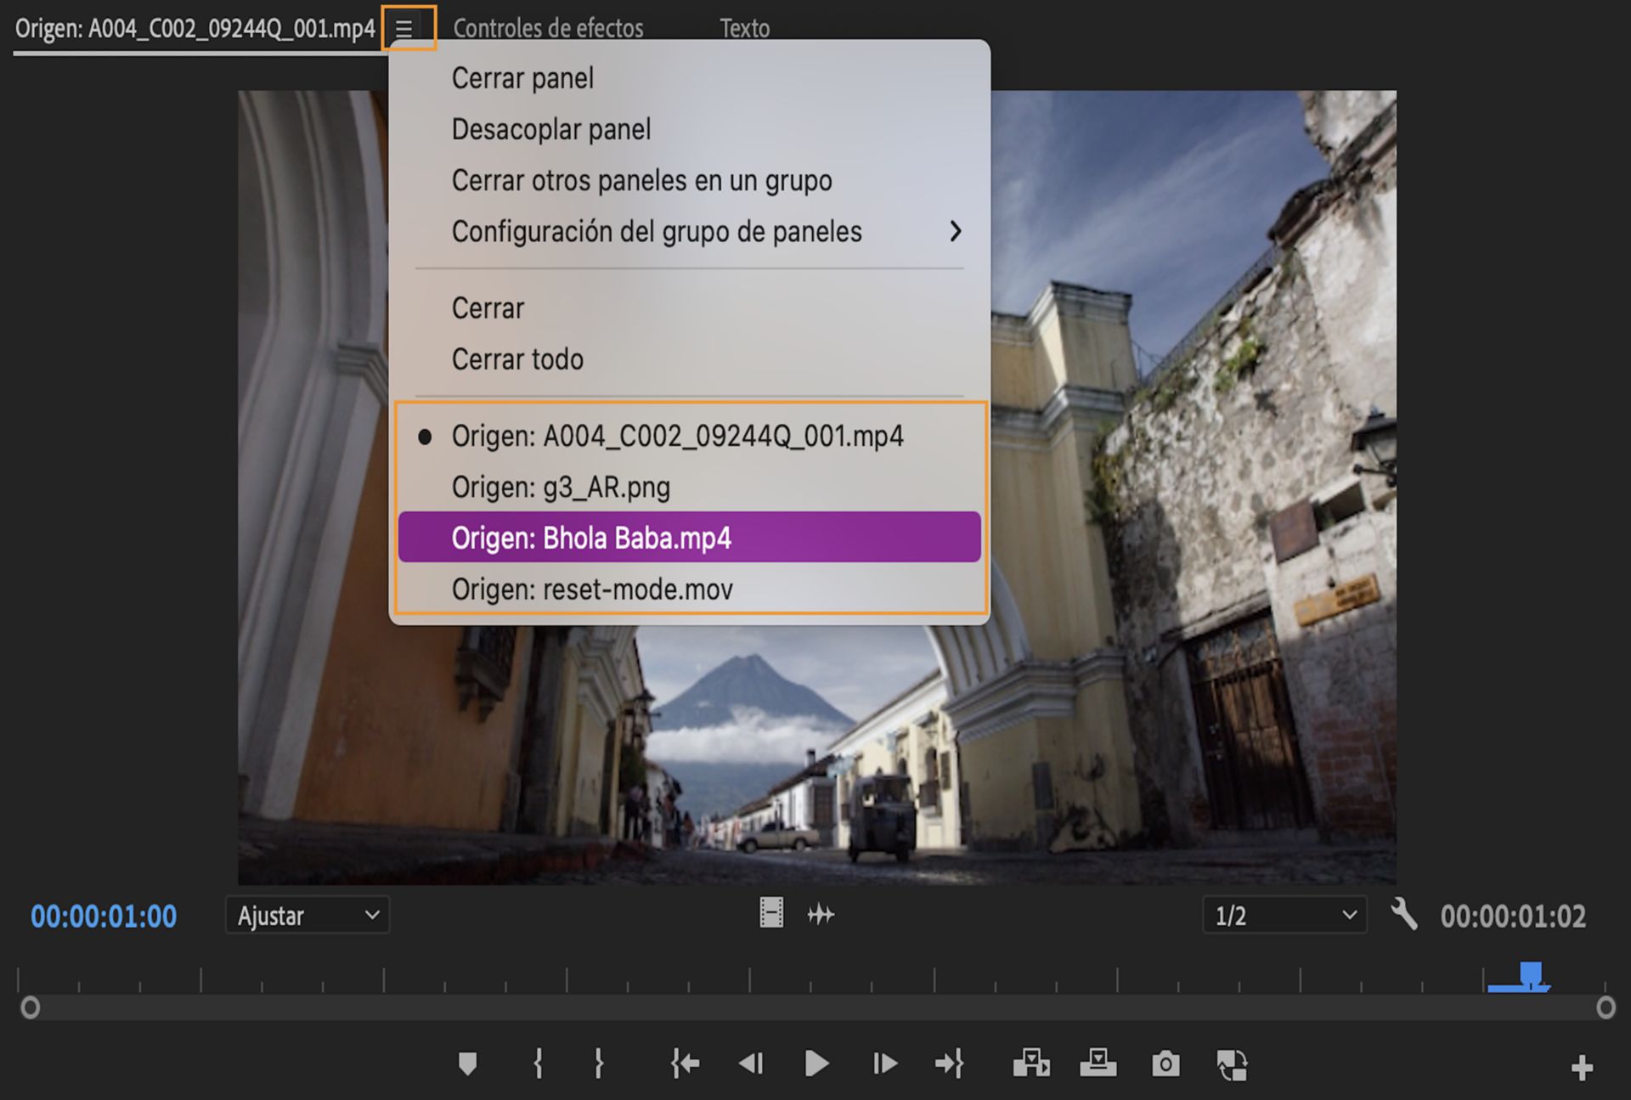This screenshot has height=1100, width=1631.
Task: Click Go to In point icon
Action: click(685, 1063)
